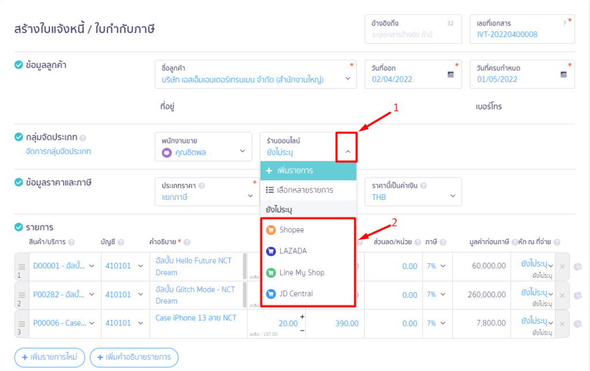Choose JD Central option
Image resolution: width=590 pixels, height=371 pixels.
coord(296,294)
